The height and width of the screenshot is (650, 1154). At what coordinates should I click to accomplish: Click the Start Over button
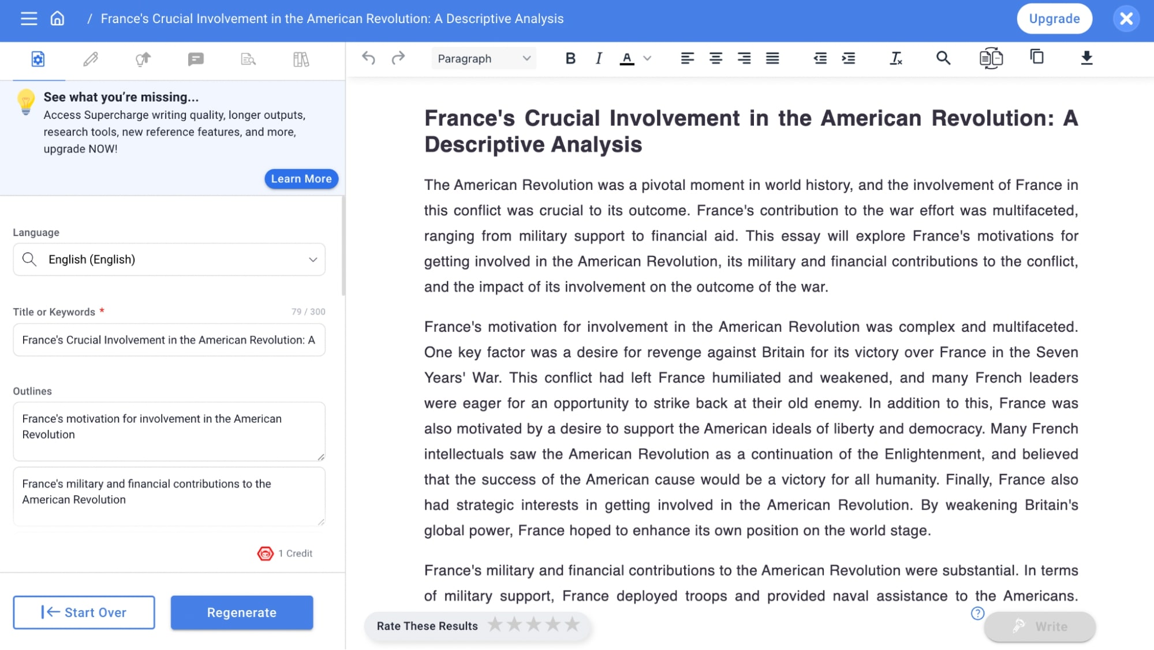click(x=83, y=612)
